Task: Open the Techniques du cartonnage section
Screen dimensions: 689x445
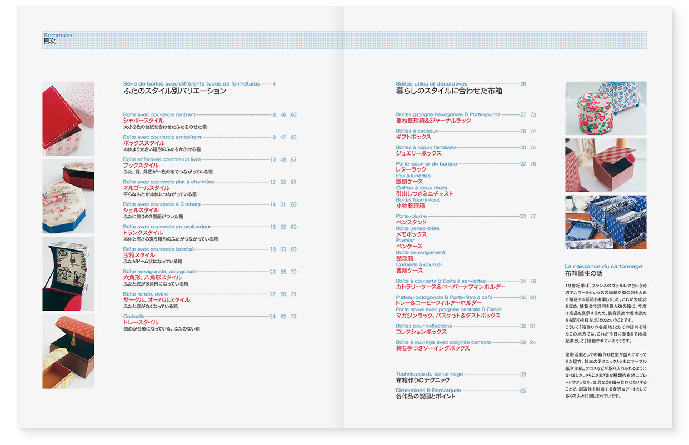Action: pos(429,374)
